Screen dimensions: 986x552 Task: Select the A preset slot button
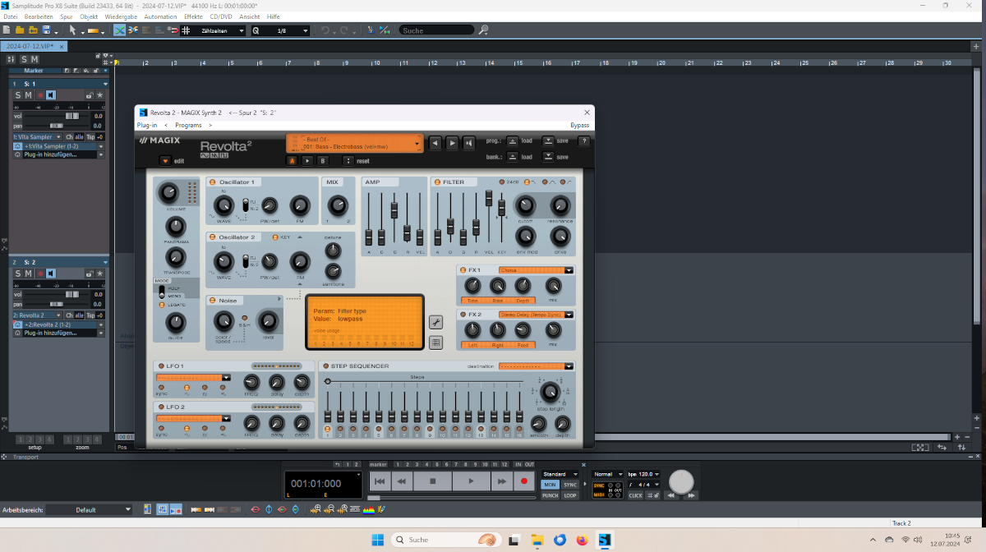(x=292, y=161)
